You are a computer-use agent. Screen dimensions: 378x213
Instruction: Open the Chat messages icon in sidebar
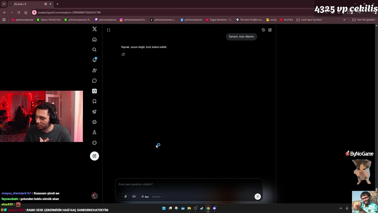[x=94, y=81]
